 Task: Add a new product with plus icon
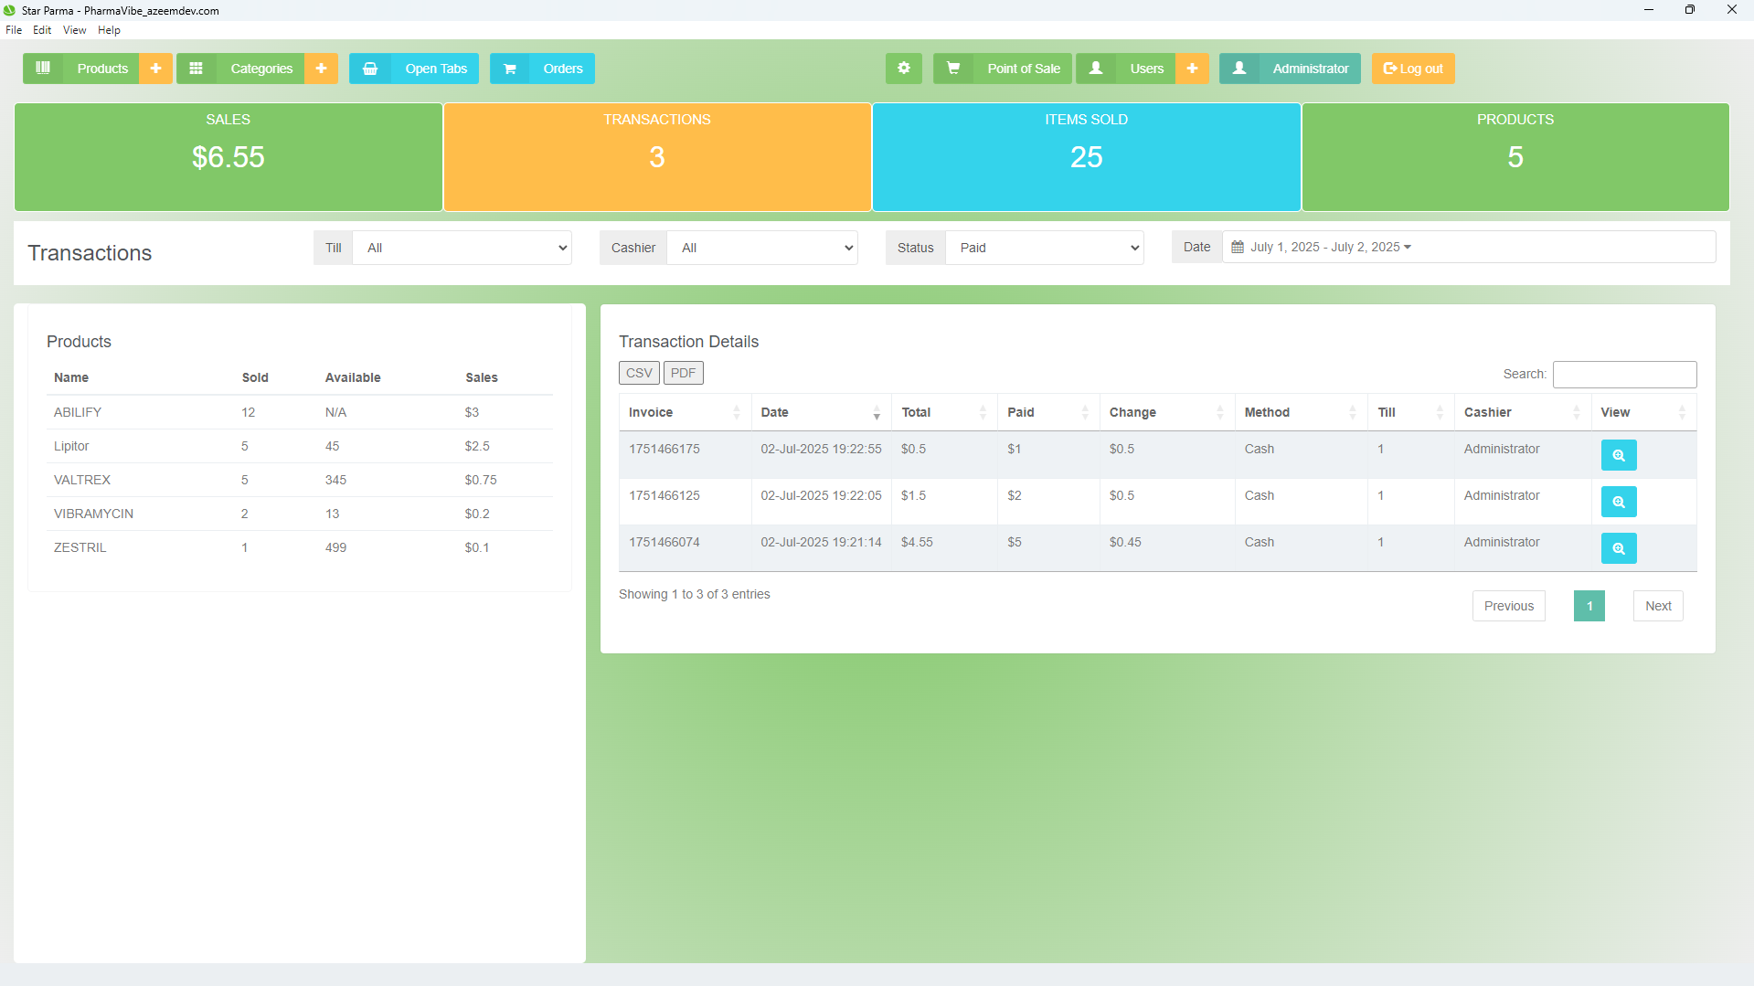(x=155, y=69)
